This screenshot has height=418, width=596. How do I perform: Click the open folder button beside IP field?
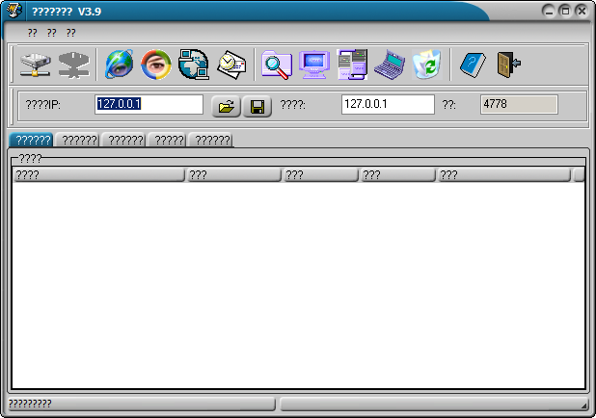pos(226,106)
